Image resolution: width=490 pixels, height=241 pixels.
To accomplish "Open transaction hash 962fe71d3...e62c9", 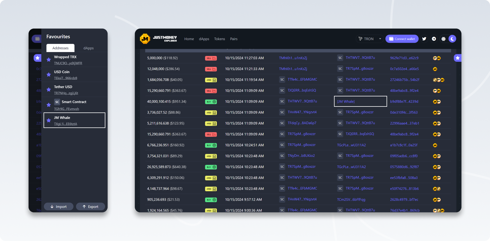I will (404, 58).
